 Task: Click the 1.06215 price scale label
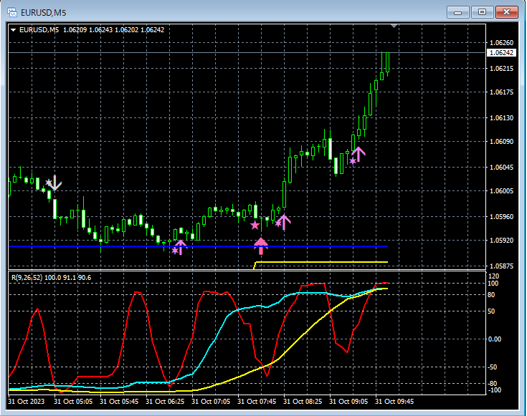tap(501, 69)
